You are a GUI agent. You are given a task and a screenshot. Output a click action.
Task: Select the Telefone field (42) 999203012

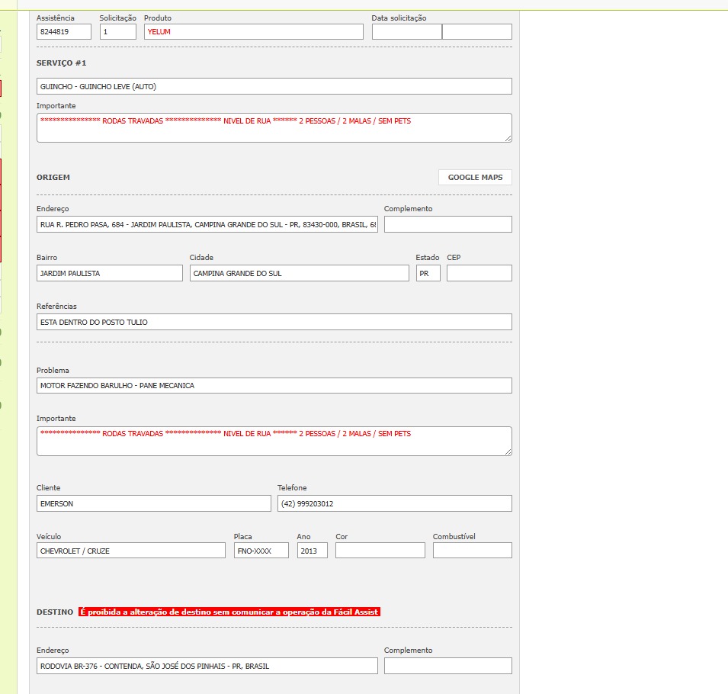(x=395, y=503)
